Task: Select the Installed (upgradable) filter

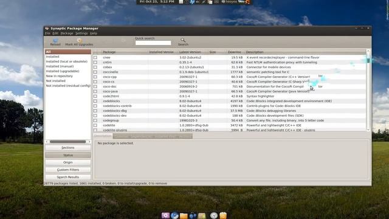Action: tap(68, 71)
